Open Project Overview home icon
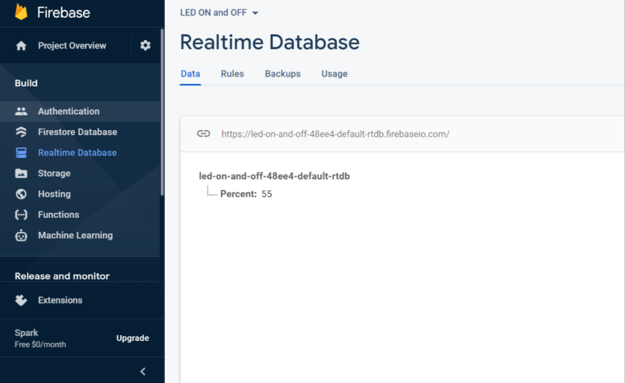Viewport: 625px width, 383px height. [x=22, y=46]
